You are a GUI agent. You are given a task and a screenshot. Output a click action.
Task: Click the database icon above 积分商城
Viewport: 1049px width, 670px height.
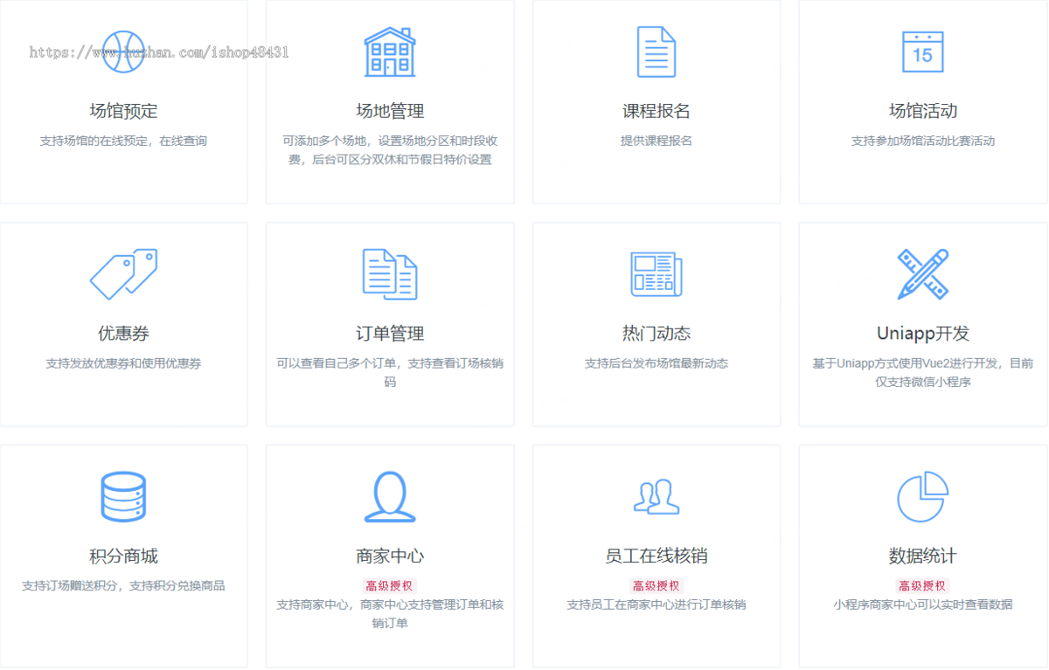click(x=123, y=497)
